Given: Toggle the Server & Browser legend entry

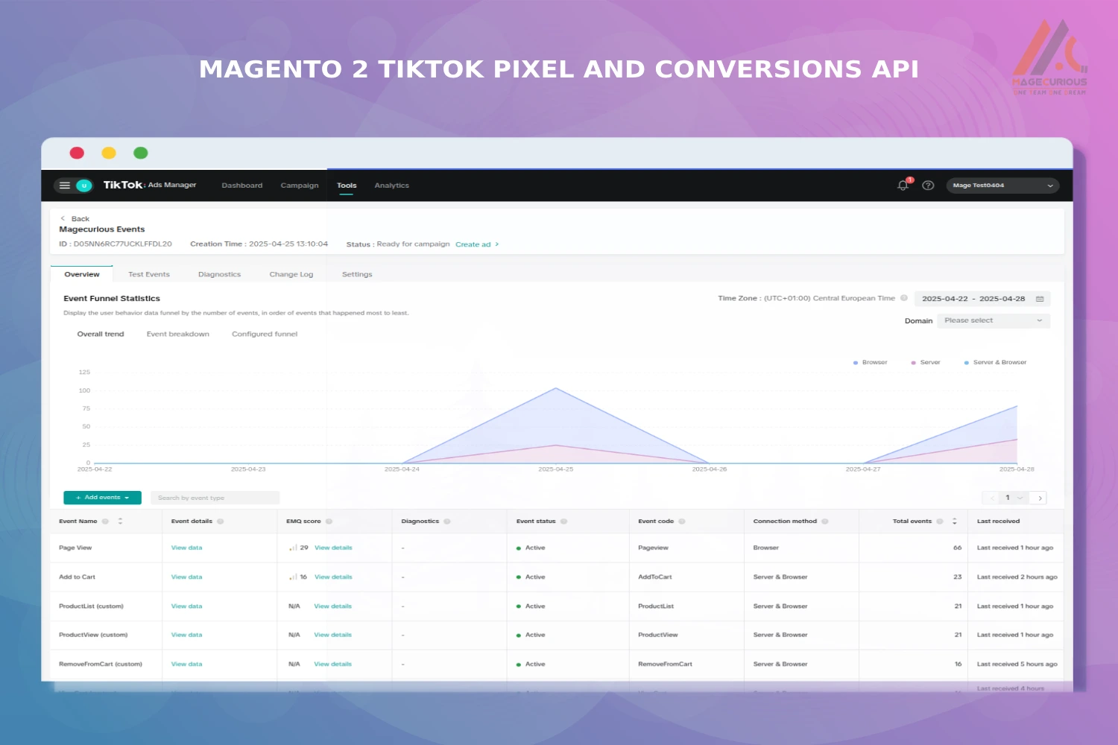Looking at the screenshot, I should (x=994, y=362).
